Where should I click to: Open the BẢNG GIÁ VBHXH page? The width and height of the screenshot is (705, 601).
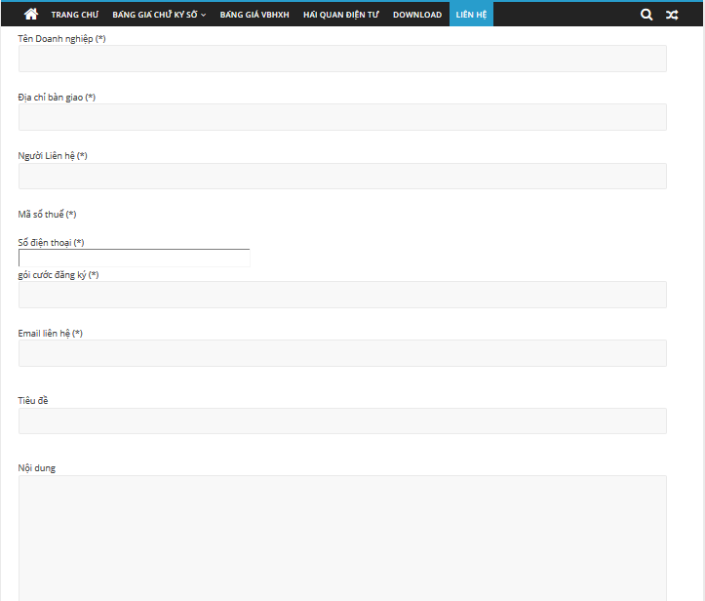255,15
